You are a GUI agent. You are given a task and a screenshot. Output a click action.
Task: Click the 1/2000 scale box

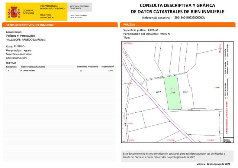pyautogui.click(x=227, y=141)
